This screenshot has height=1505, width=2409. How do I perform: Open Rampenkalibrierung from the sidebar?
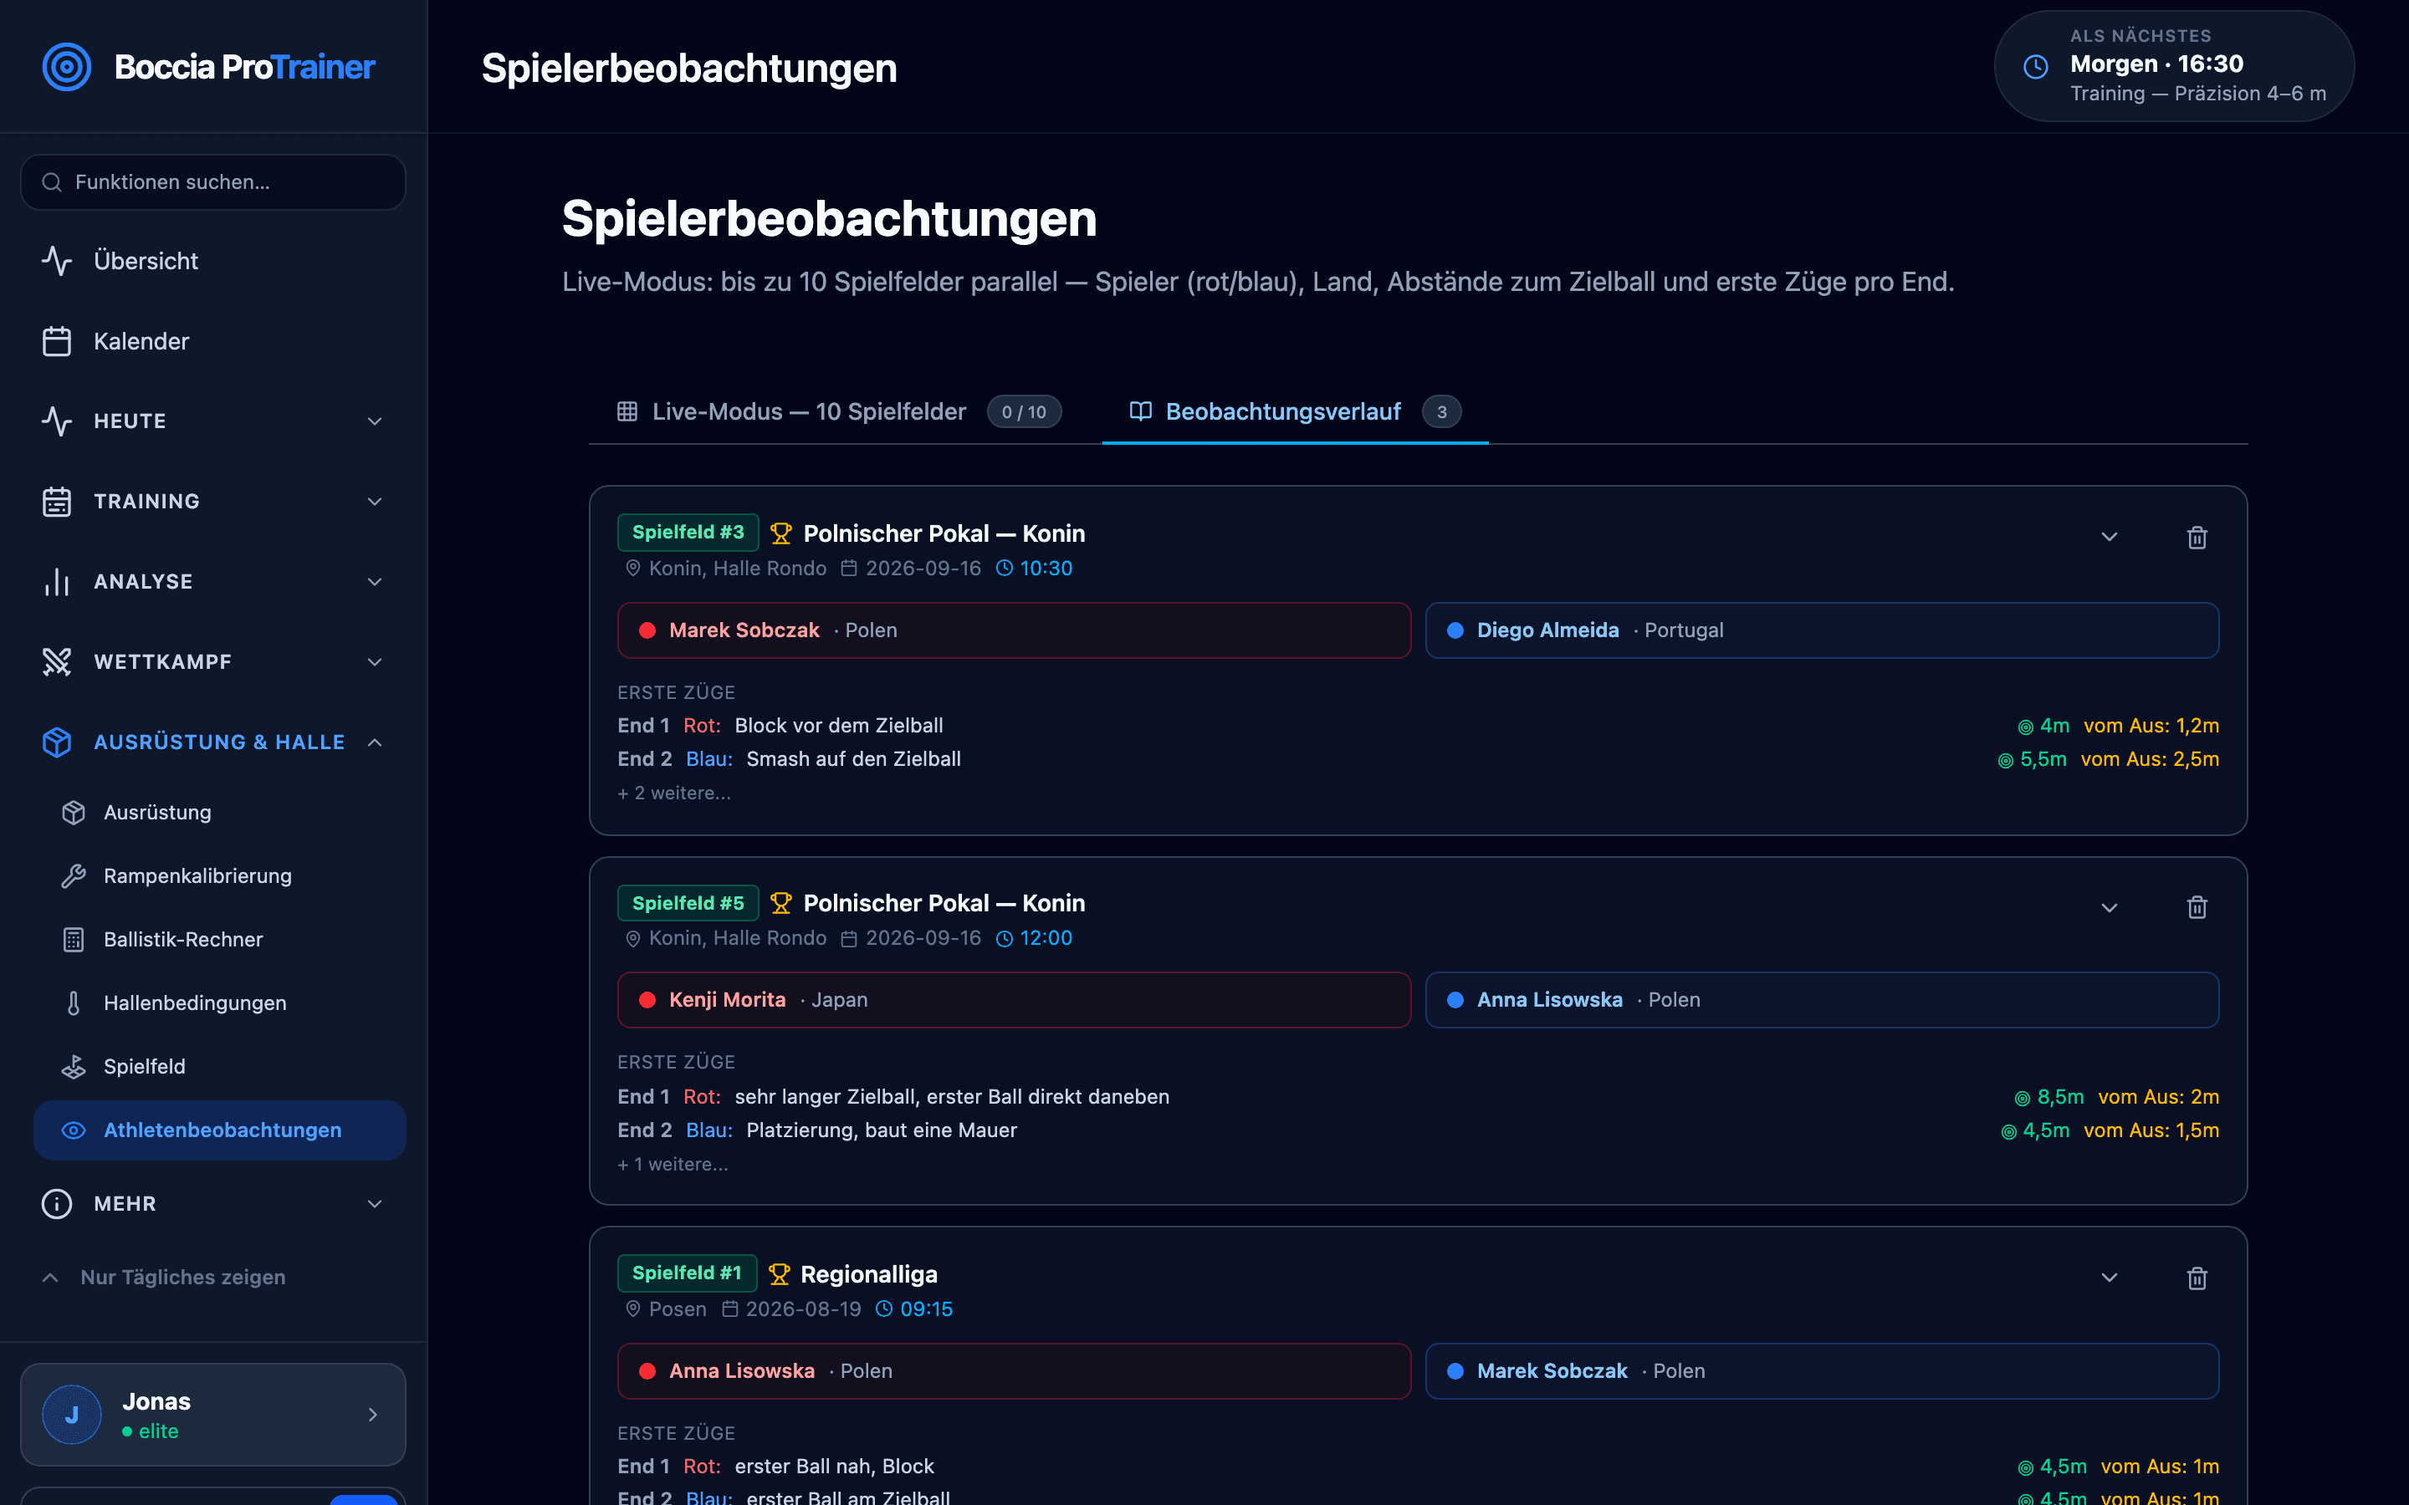coord(220,876)
